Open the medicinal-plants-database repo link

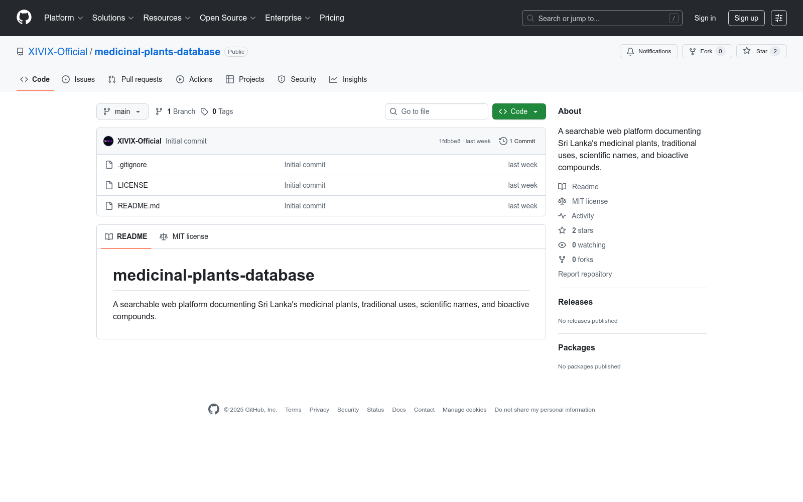pos(157,52)
